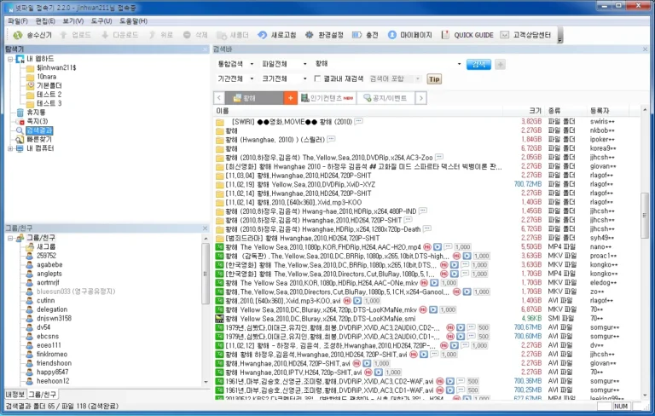
Task: Switch to the 인기컨텐츠 tab
Action: (x=330, y=98)
